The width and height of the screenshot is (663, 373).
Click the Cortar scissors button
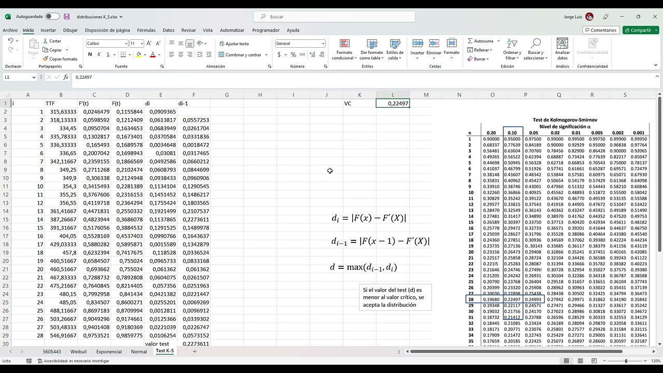52,41
